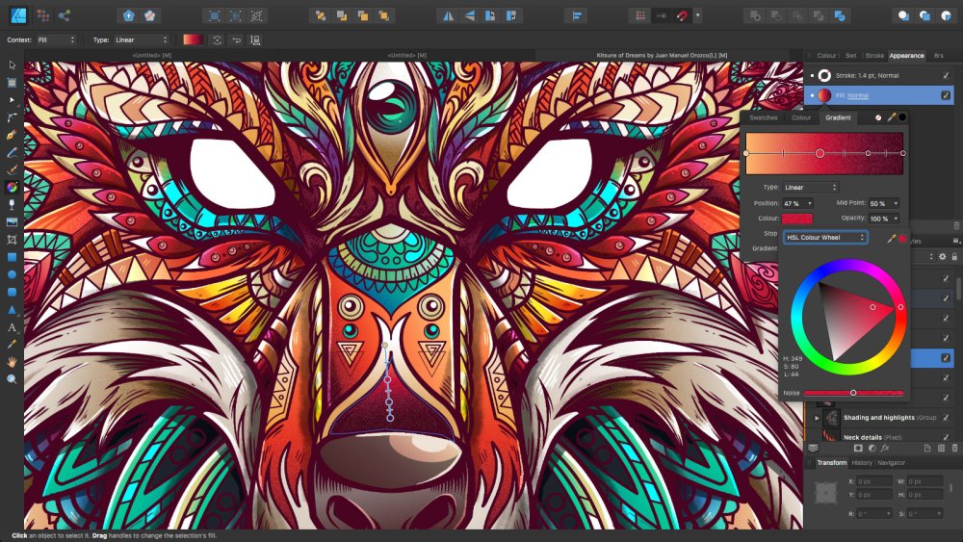963x542 pixels.
Task: Open the snapping options dropdown arrow
Action: [x=697, y=16]
